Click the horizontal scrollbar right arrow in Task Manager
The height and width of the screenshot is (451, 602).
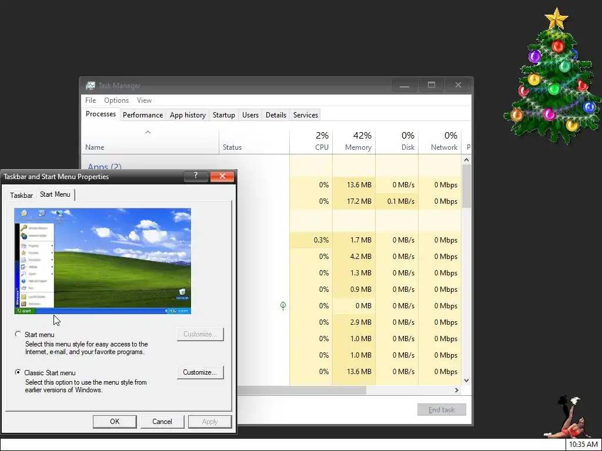point(456,390)
